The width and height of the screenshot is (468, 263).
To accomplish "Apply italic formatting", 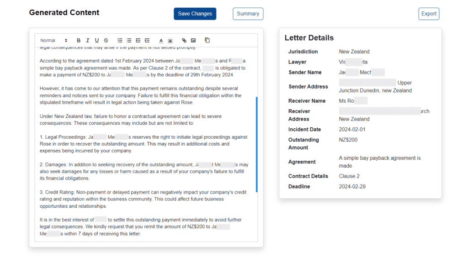I will coord(87,41).
